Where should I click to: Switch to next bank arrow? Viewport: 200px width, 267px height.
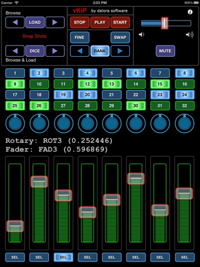[120, 51]
